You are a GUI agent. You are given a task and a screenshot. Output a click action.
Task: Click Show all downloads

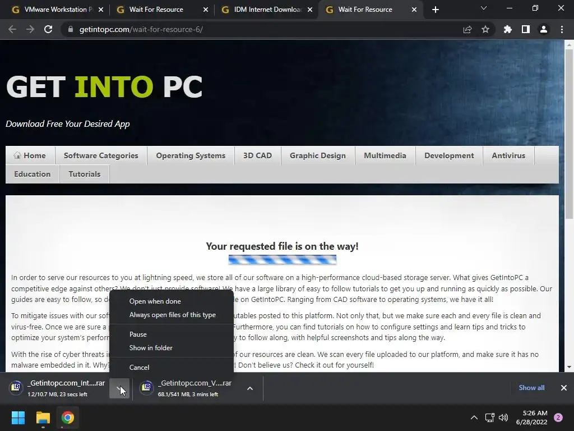point(531,387)
